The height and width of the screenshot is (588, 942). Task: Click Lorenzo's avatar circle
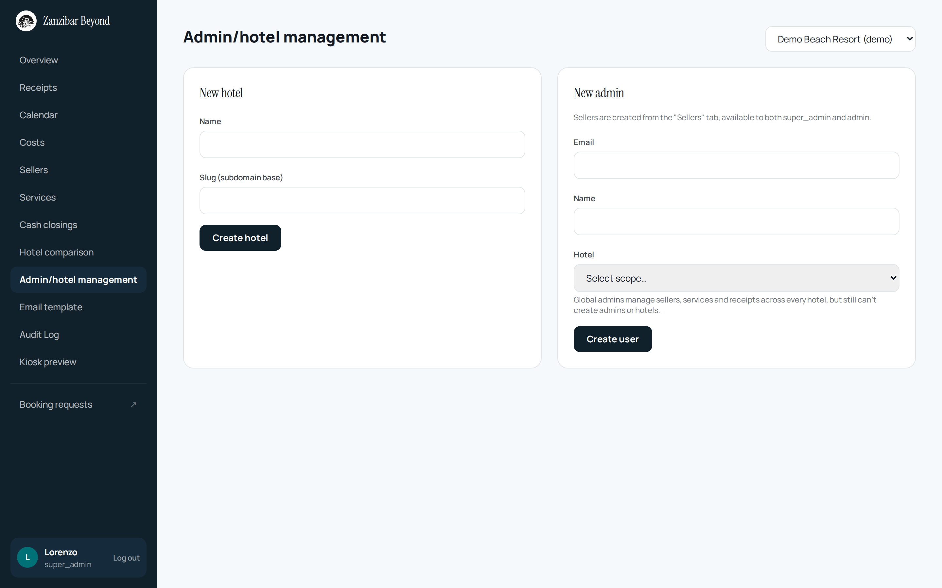27,557
